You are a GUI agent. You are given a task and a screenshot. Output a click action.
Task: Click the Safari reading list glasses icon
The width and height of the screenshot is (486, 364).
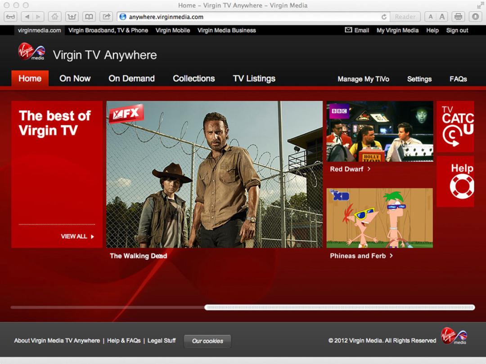coord(10,17)
